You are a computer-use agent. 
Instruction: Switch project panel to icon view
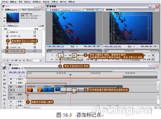pos(7,60)
